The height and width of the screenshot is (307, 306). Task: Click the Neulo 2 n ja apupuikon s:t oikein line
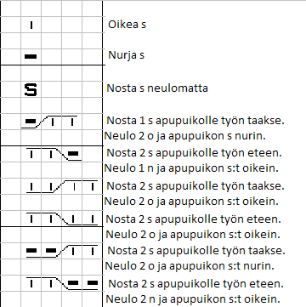coord(193,298)
